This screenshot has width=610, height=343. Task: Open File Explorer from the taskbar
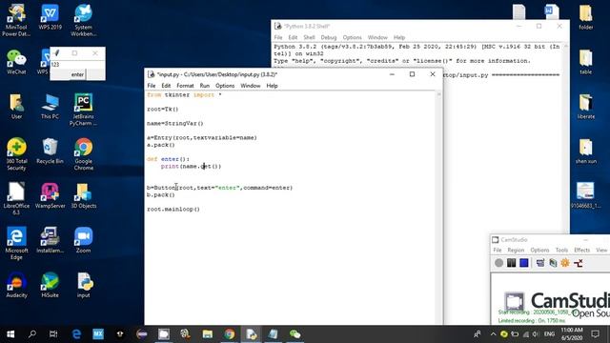click(208, 334)
